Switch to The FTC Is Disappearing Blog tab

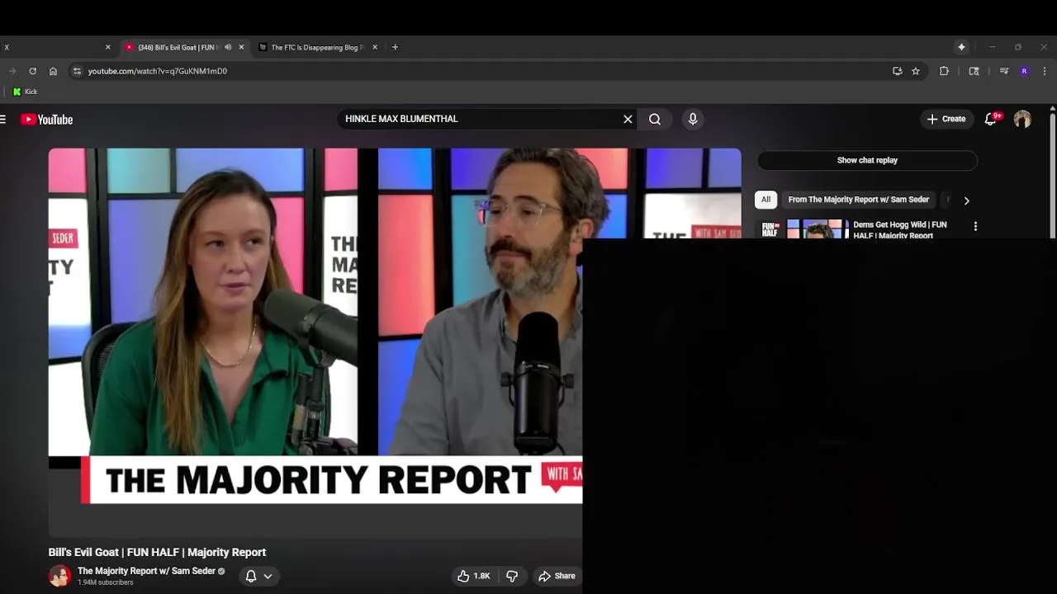click(316, 47)
